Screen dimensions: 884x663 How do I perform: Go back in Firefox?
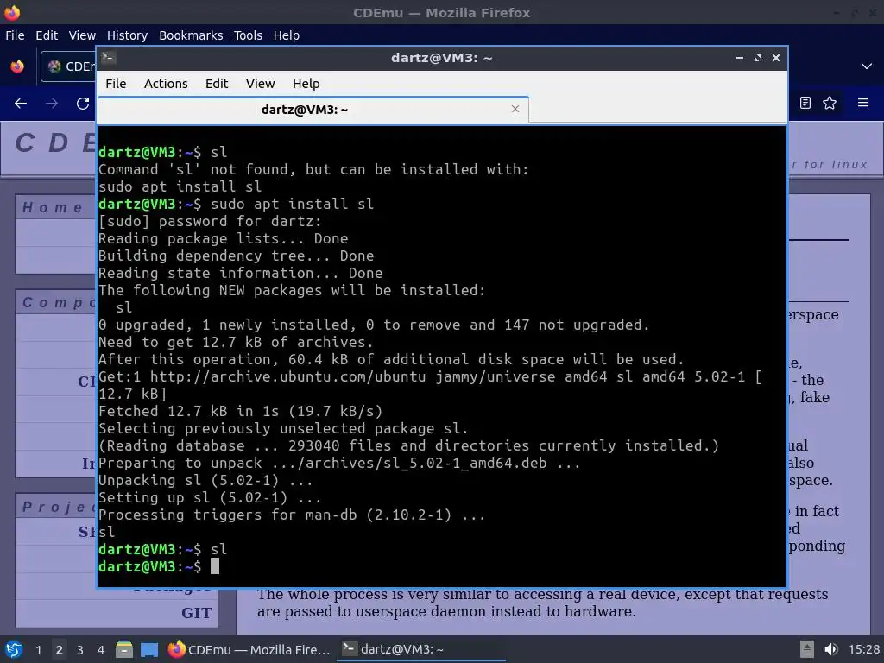click(21, 104)
